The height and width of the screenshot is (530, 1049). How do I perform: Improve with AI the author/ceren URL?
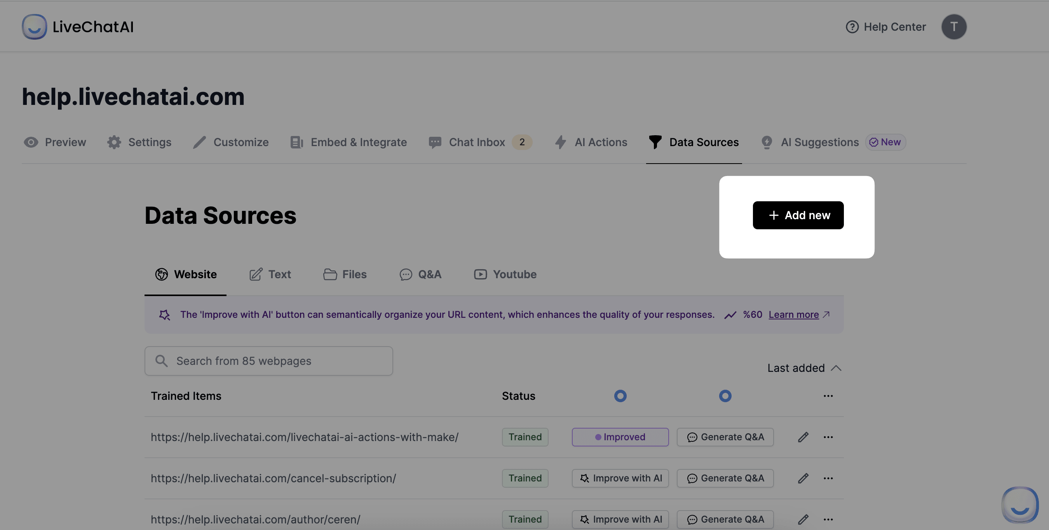pyautogui.click(x=620, y=520)
